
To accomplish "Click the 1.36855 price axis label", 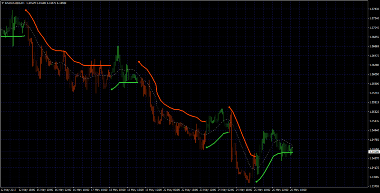I will point(373,37).
